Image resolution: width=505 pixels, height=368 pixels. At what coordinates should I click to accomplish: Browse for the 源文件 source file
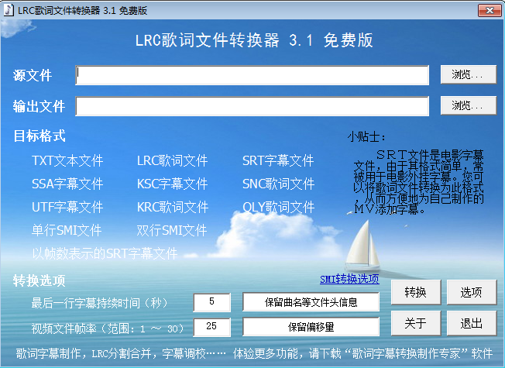tap(469, 74)
